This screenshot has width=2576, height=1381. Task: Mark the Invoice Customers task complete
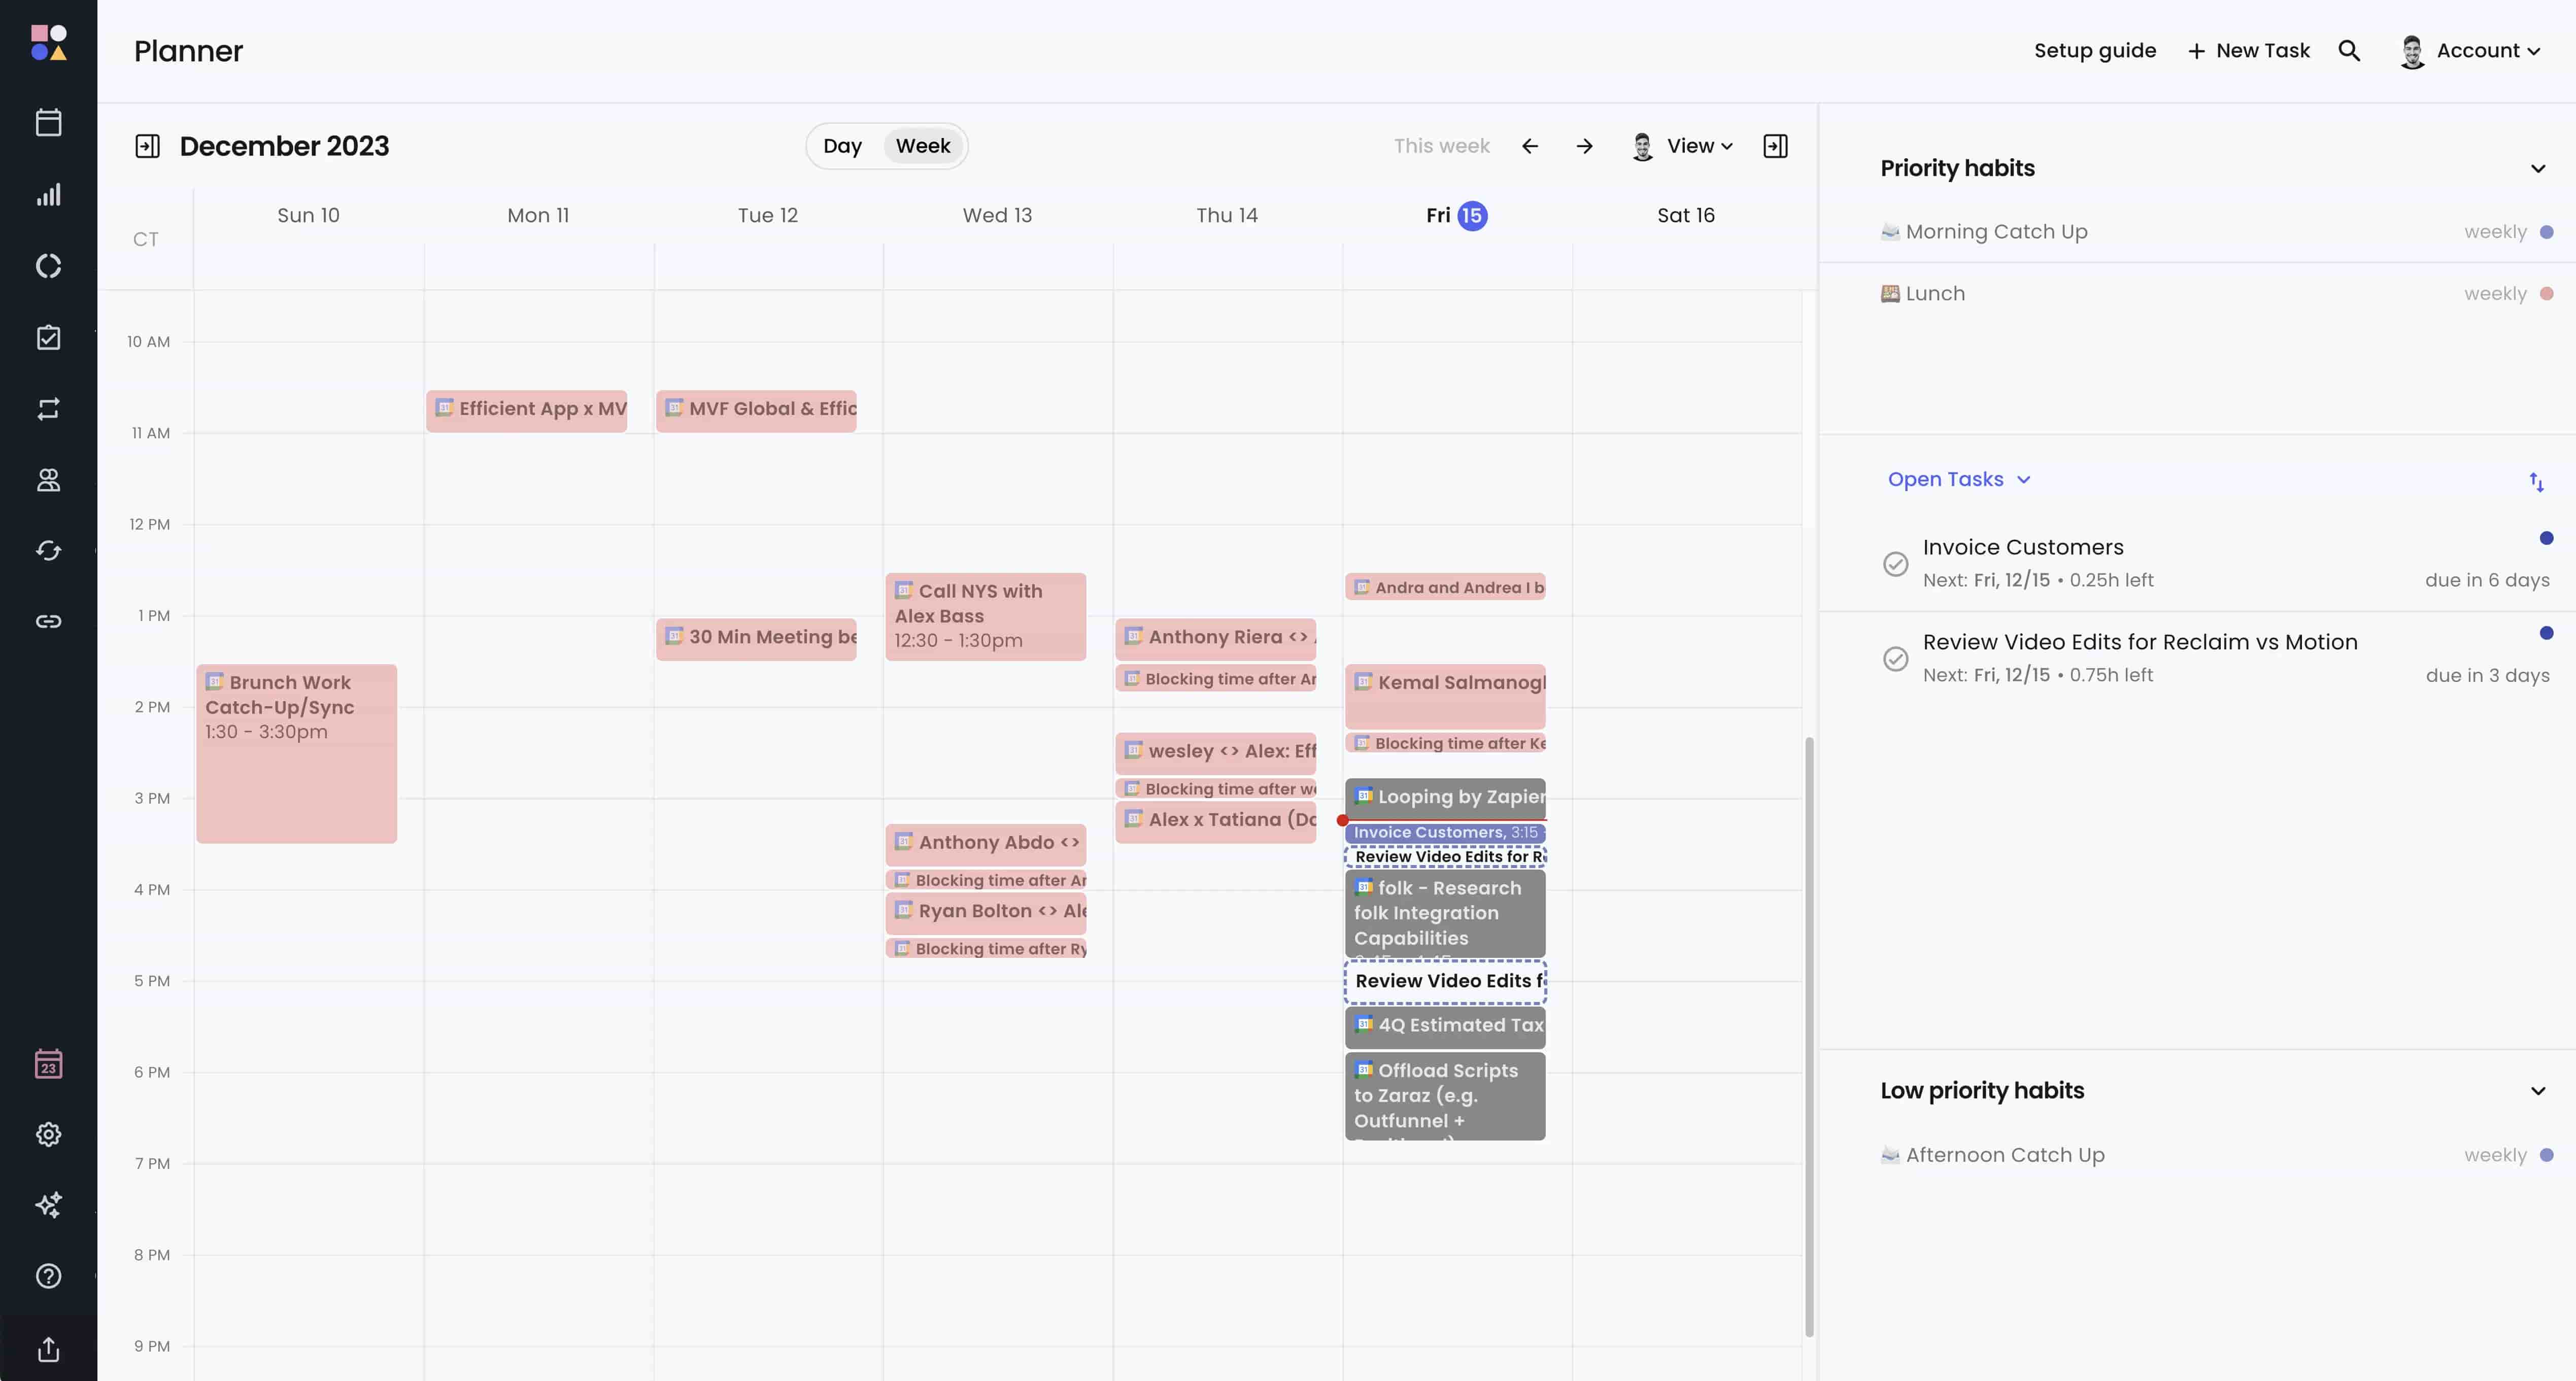click(1895, 564)
